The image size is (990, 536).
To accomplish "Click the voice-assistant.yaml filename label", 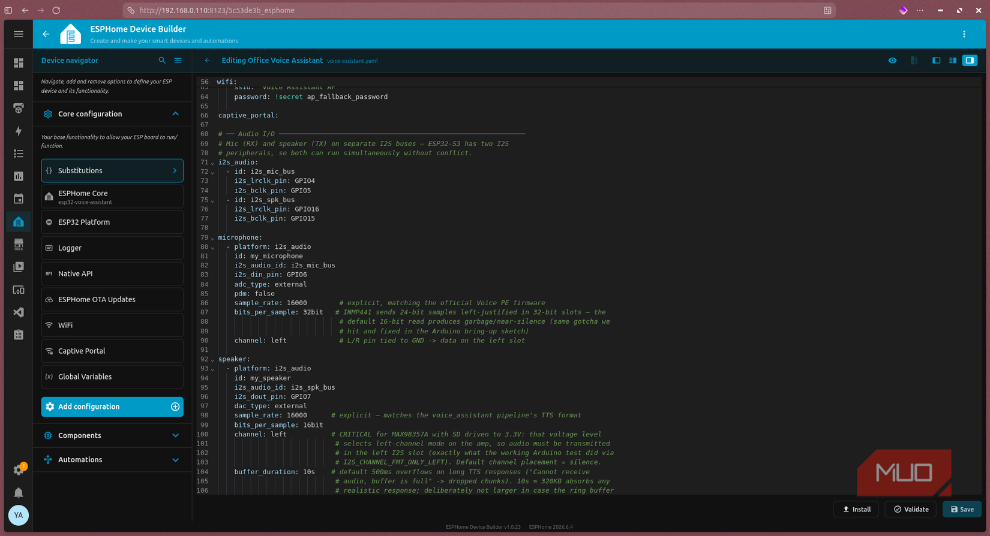I will (x=352, y=61).
